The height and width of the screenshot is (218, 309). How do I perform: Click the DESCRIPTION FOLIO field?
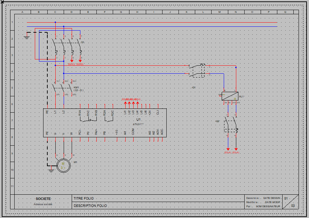pos(90,206)
